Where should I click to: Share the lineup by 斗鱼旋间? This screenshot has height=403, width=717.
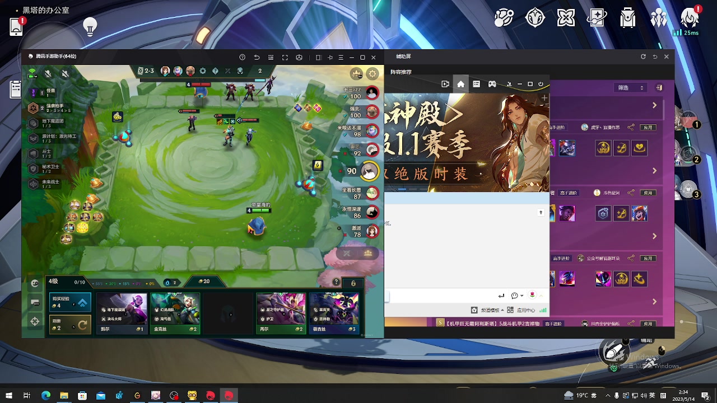pyautogui.click(x=631, y=193)
